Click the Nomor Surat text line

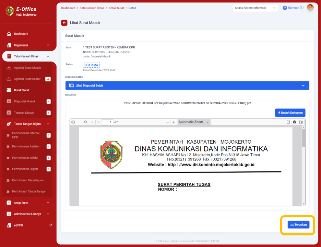(107, 52)
